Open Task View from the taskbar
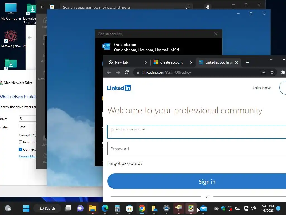The height and width of the screenshot is (215, 286). pyautogui.click(x=68, y=208)
